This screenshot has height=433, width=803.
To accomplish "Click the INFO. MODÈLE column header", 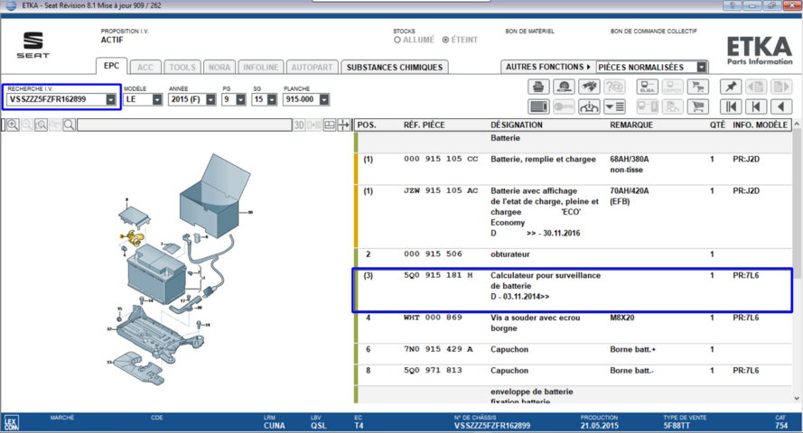I will pyautogui.click(x=760, y=124).
